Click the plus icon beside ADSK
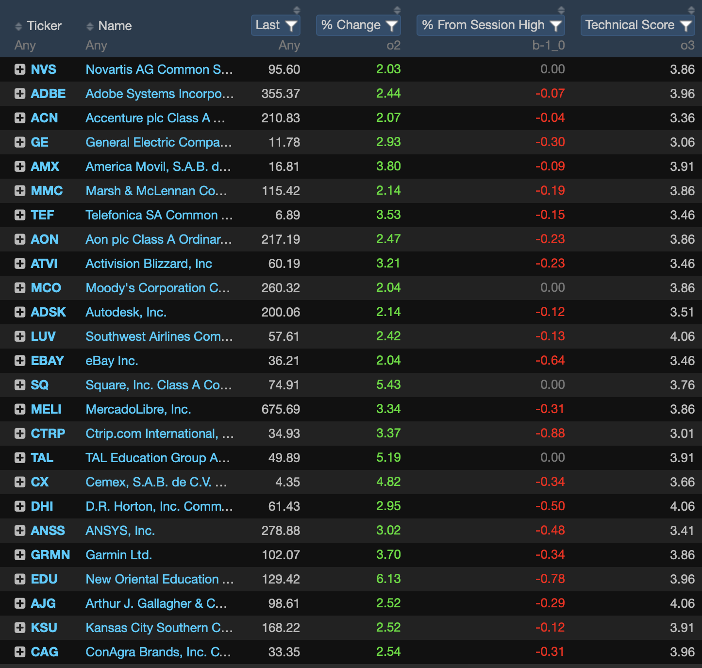The width and height of the screenshot is (702, 668). point(20,312)
